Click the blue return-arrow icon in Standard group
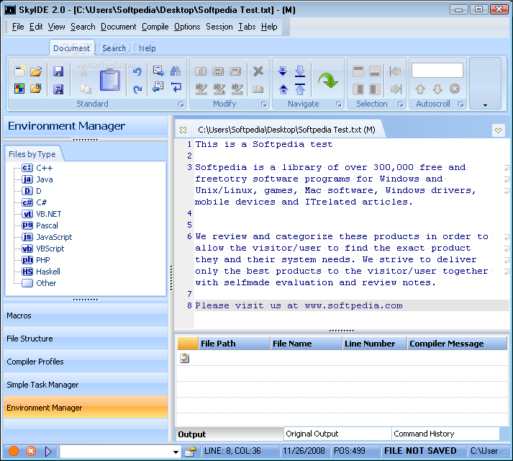This screenshot has height=461, width=513. (x=176, y=87)
